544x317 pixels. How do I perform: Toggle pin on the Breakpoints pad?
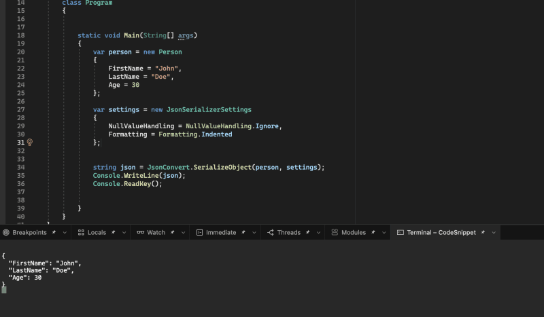click(x=54, y=232)
